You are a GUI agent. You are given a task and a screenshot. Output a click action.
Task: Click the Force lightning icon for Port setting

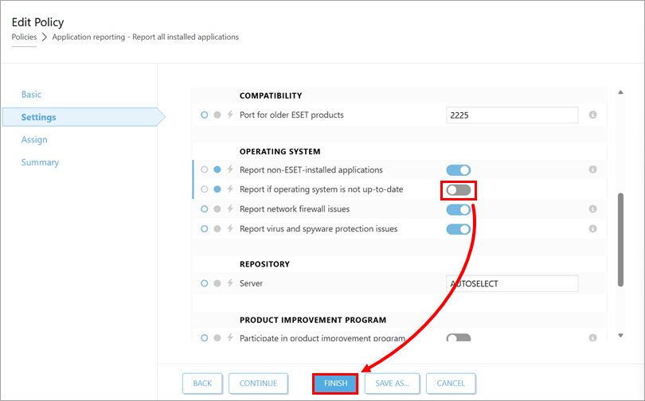pyautogui.click(x=230, y=115)
